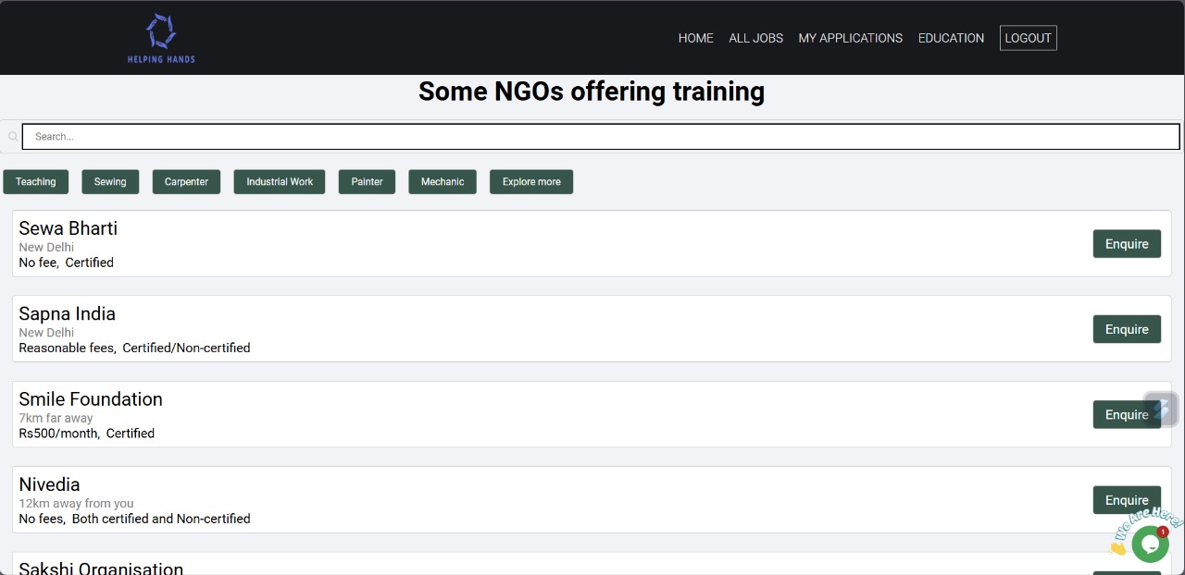1185x575 pixels.
Task: Enquire about Sapna India
Action: point(1127,329)
